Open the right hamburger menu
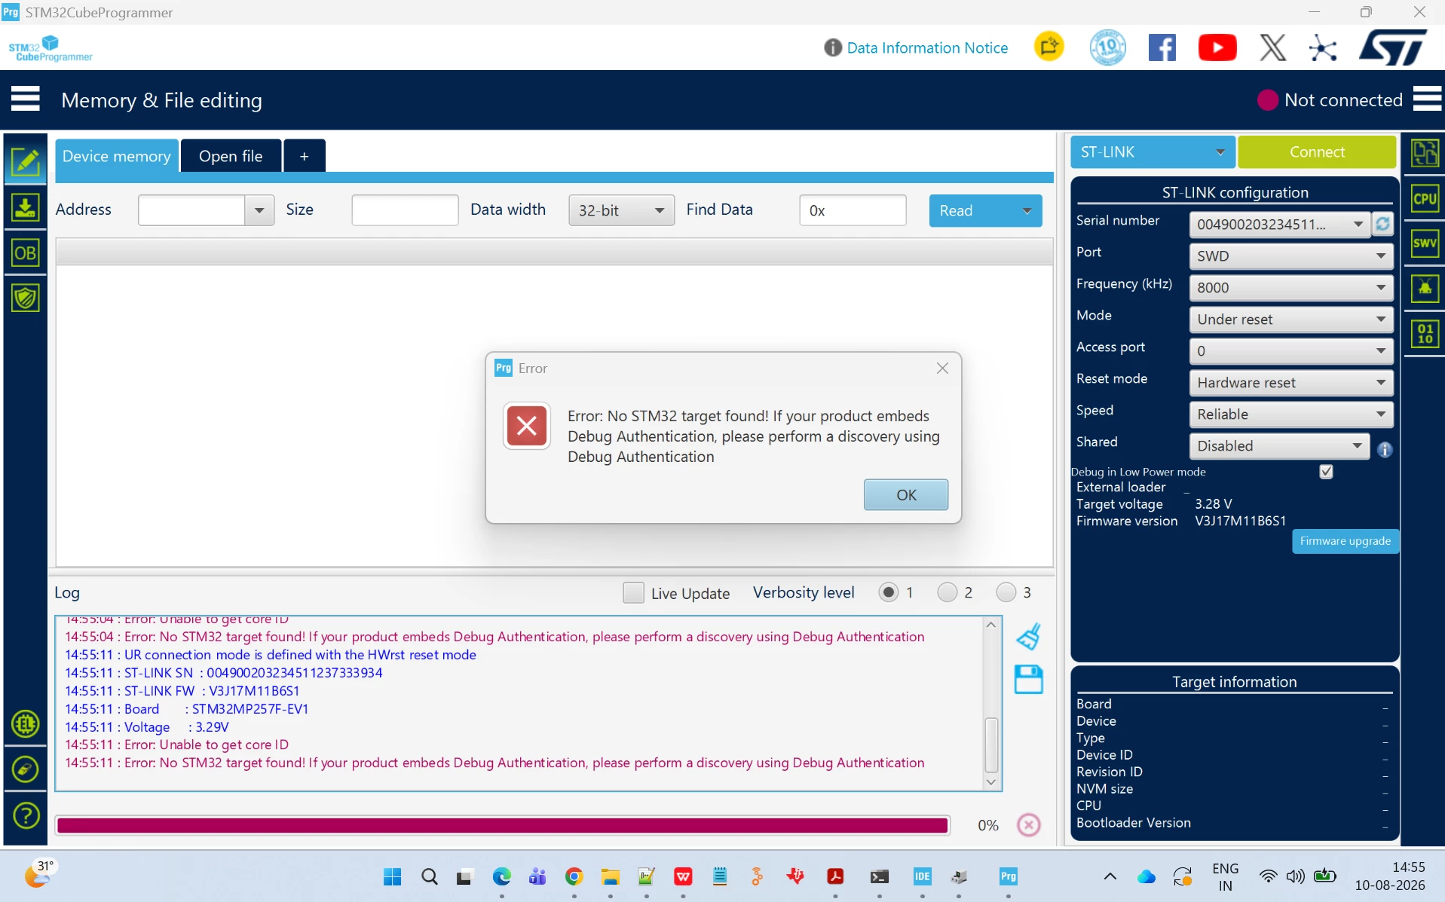Screen dimensions: 1445x902 coord(1427,99)
